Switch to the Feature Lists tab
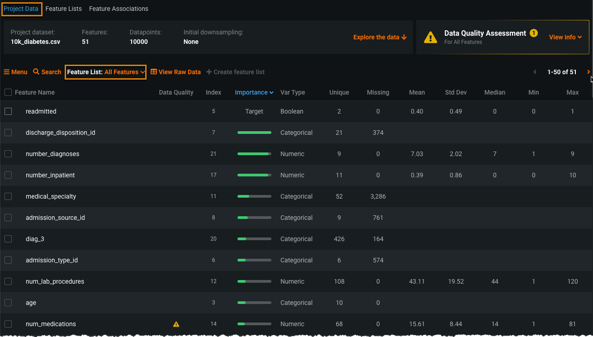The height and width of the screenshot is (337, 593). click(63, 9)
